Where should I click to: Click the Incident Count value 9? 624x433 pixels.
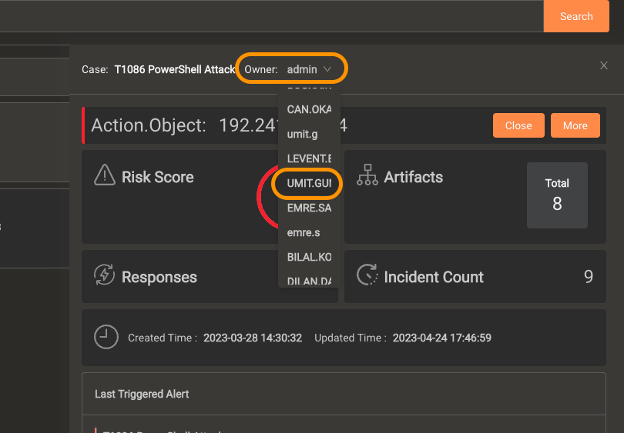point(589,276)
